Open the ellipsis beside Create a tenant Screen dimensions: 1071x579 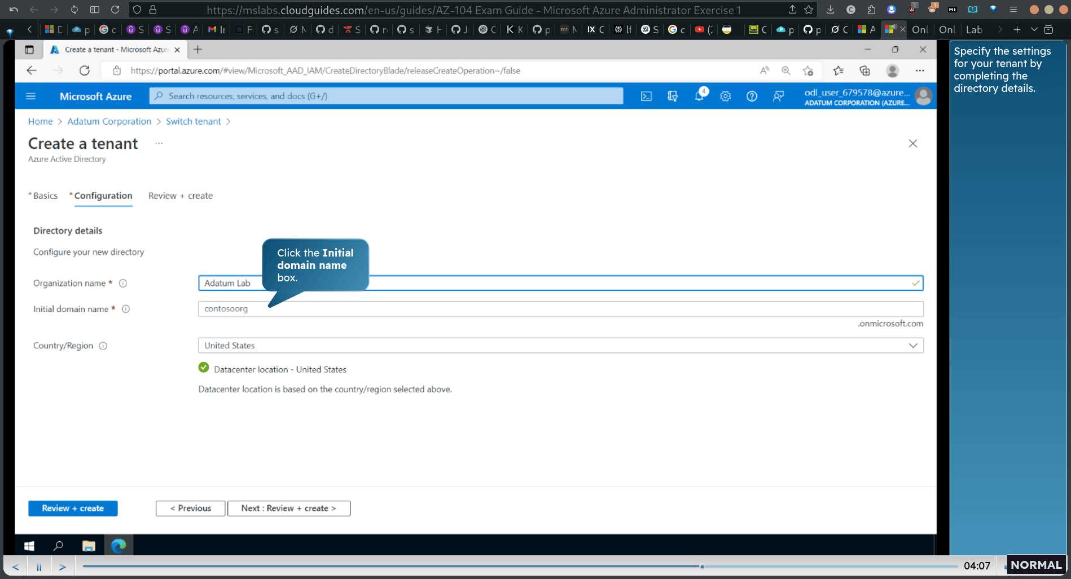click(x=159, y=143)
